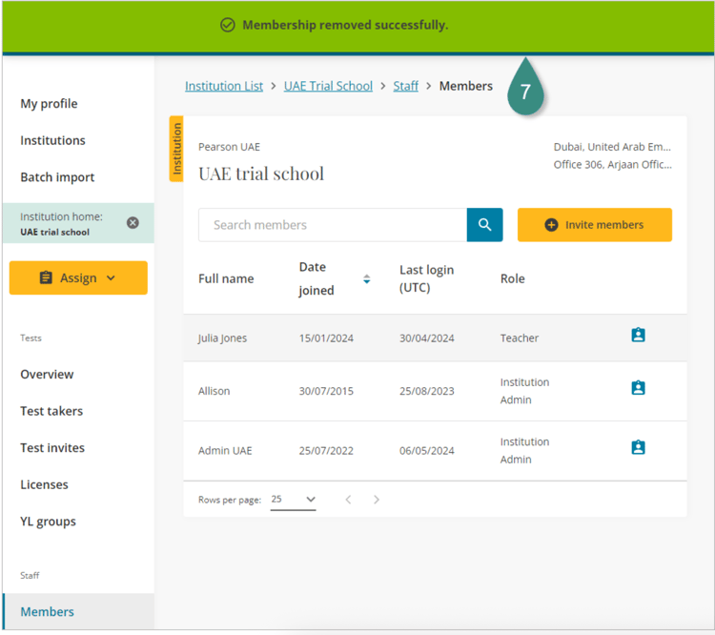Expand the Assign dropdown button
Image resolution: width=715 pixels, height=635 pixels.
78,277
